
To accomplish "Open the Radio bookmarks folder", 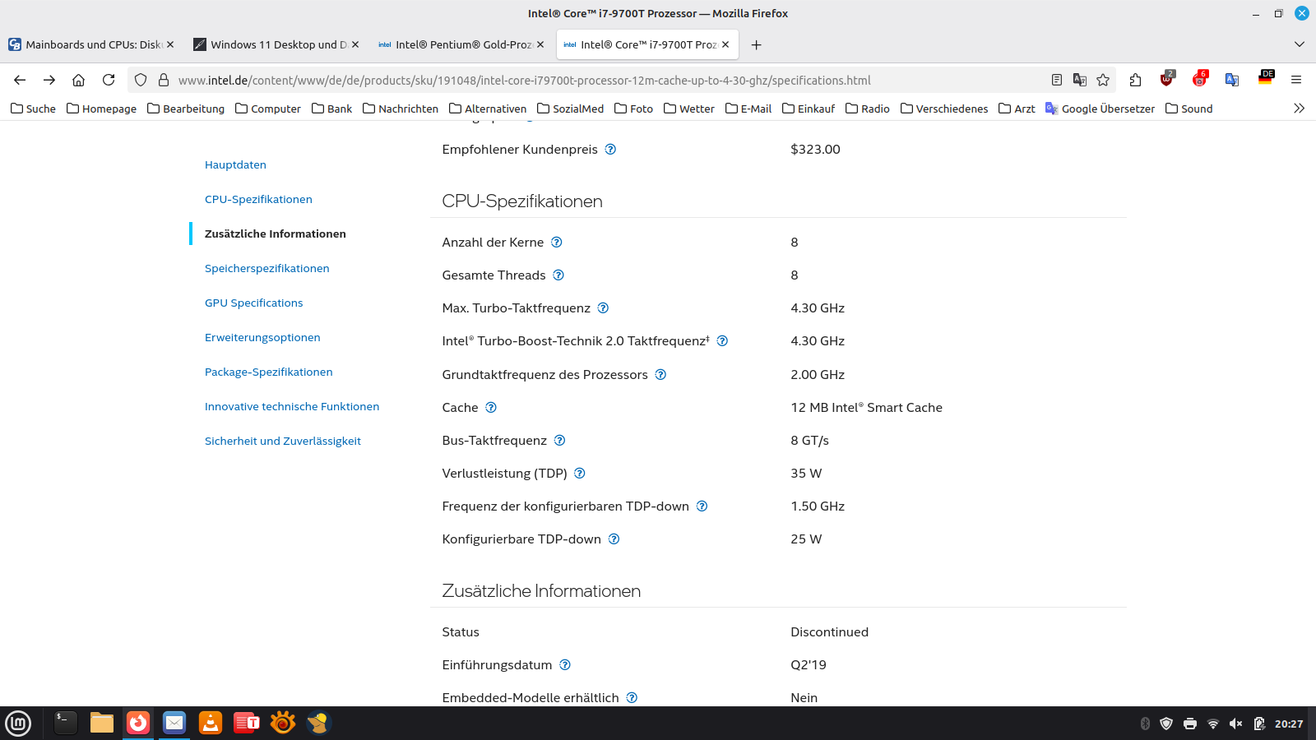I will point(868,109).
